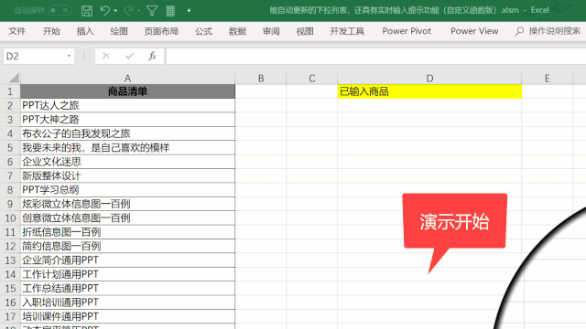Viewport: 586px width, 329px height.
Task: Click cell containing PPT学习总纲
Action: [127, 190]
